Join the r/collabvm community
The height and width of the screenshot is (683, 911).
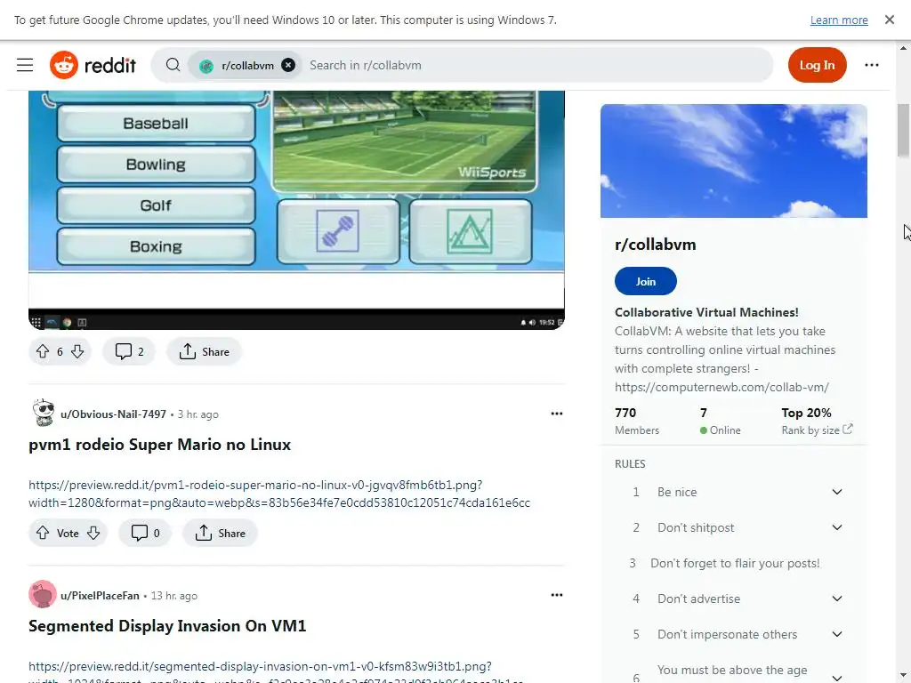coord(646,281)
